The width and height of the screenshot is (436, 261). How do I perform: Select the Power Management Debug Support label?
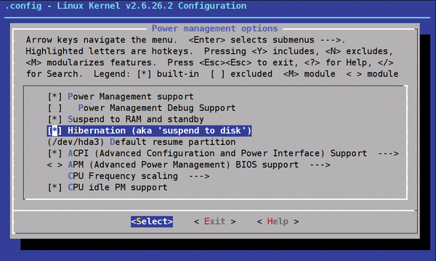tap(157, 108)
